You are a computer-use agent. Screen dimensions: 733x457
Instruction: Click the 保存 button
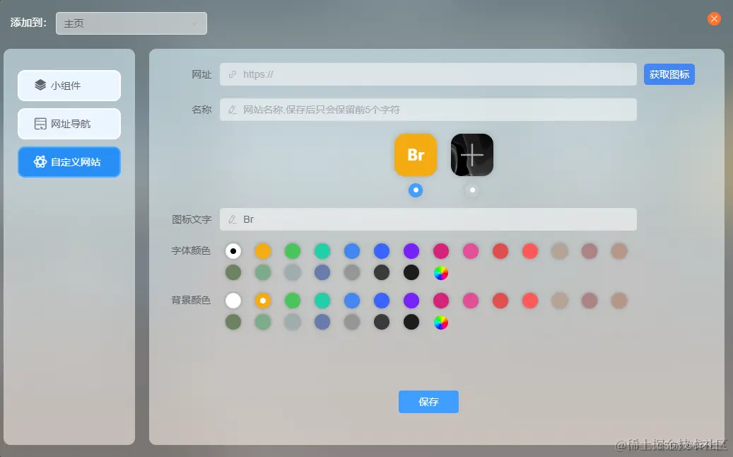428,401
